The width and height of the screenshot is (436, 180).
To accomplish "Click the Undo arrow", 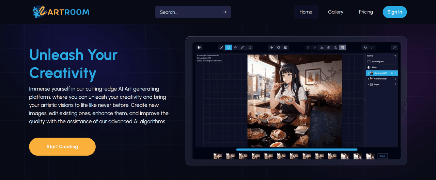I will [x=365, y=47].
